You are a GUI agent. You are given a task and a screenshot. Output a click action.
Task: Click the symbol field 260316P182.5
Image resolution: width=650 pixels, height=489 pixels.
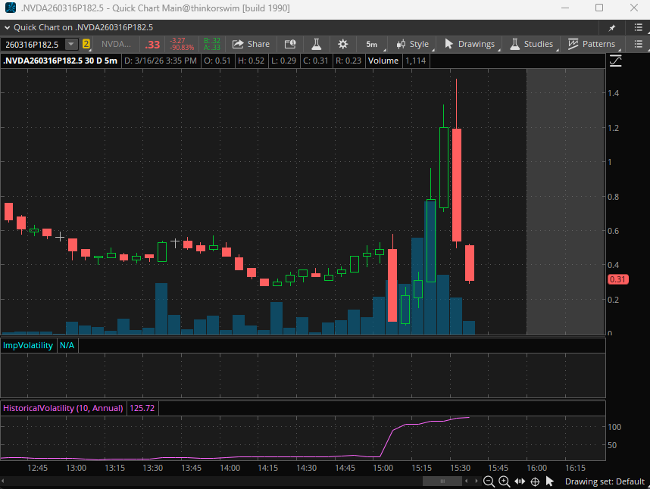33,45
